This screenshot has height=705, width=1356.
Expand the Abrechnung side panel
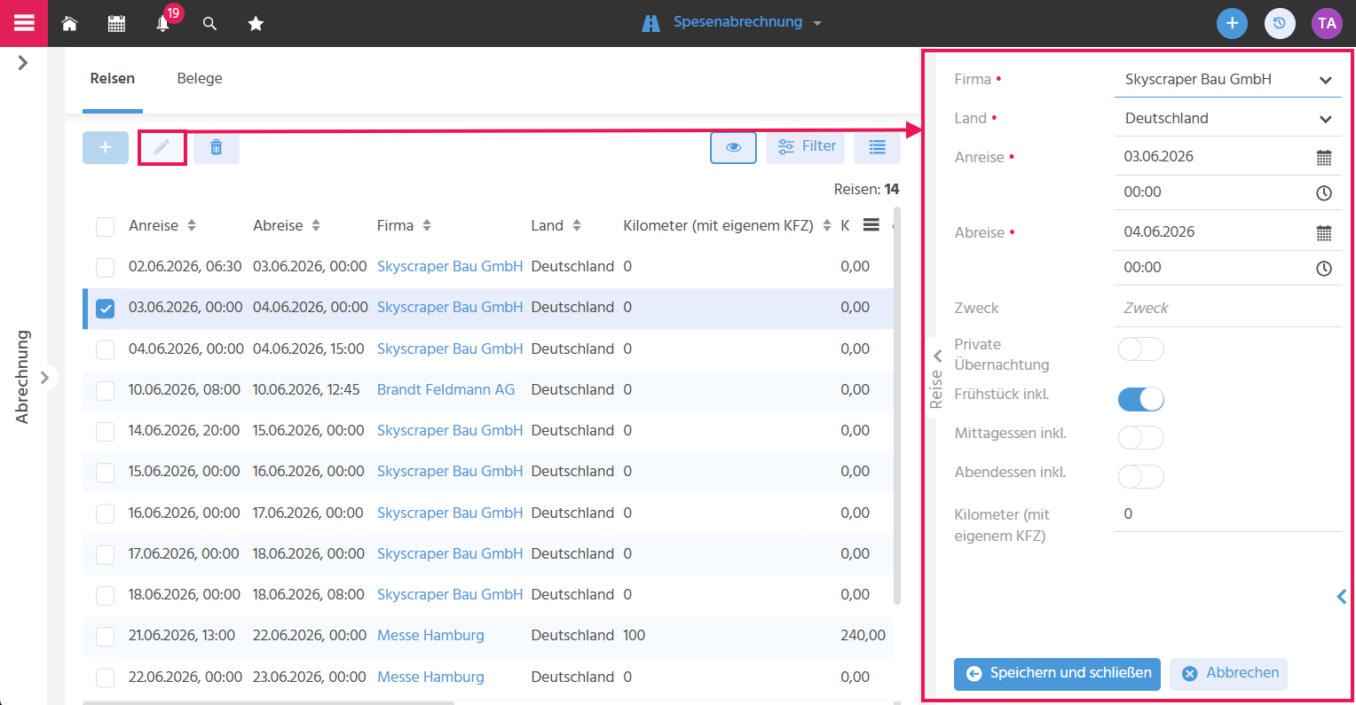(x=44, y=378)
